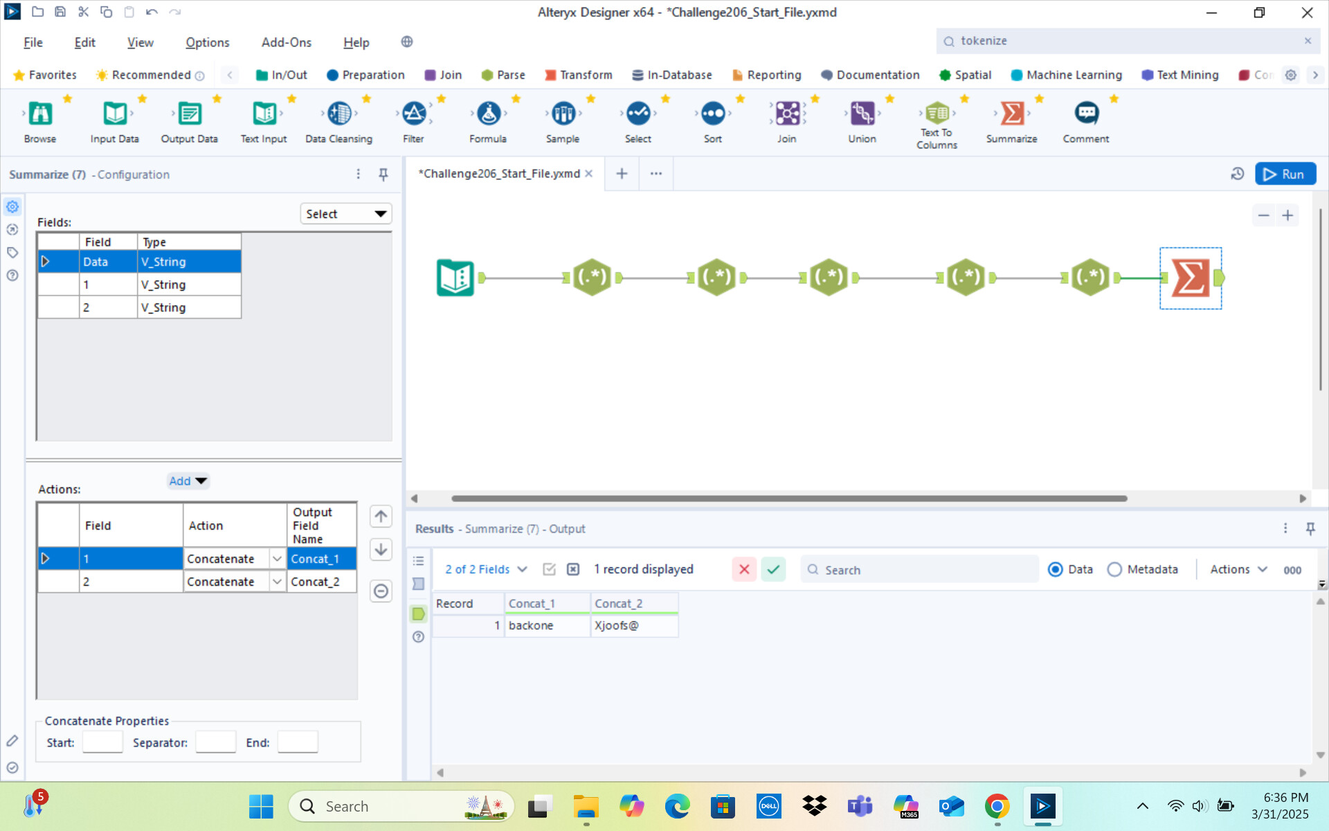Click the Start concatenate field
Image resolution: width=1329 pixels, height=831 pixels.
tap(102, 742)
